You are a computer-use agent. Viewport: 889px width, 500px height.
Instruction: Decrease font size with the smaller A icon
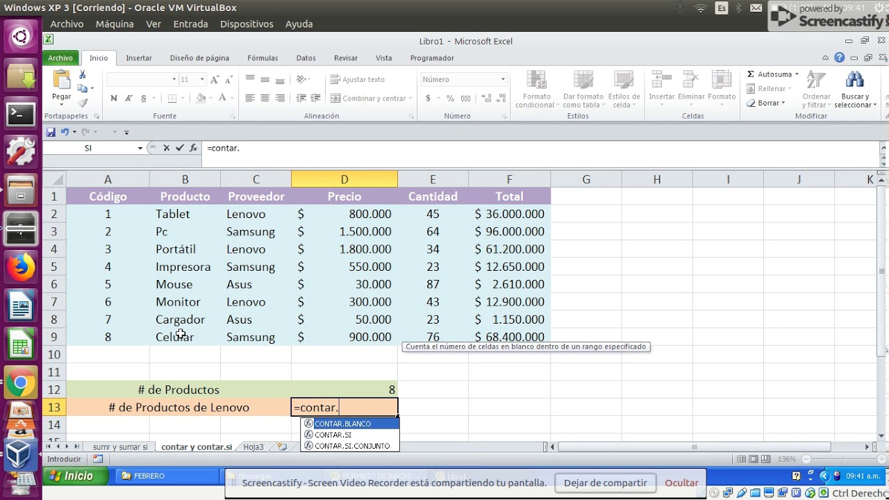pyautogui.click(x=229, y=79)
